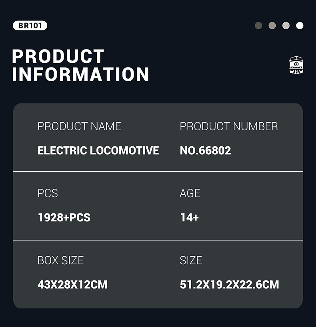Image resolution: width=316 pixels, height=327 pixels.
Task: Click the divider line below product name
Action: [x=158, y=171]
